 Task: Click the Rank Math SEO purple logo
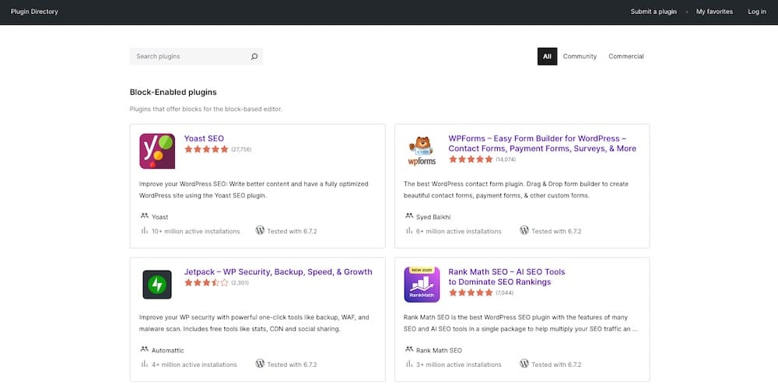point(422,285)
